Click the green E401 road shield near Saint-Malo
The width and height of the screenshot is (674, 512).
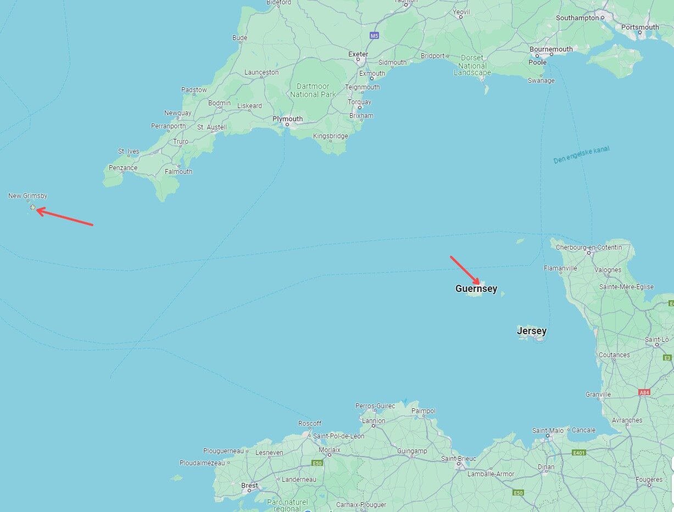[x=578, y=453]
